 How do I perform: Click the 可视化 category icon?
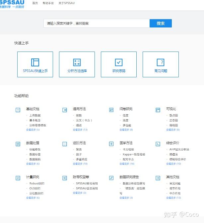click(x=158, y=110)
